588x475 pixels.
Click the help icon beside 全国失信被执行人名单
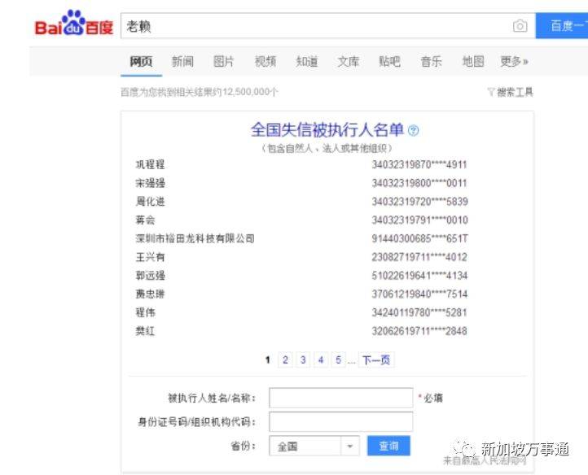(414, 130)
